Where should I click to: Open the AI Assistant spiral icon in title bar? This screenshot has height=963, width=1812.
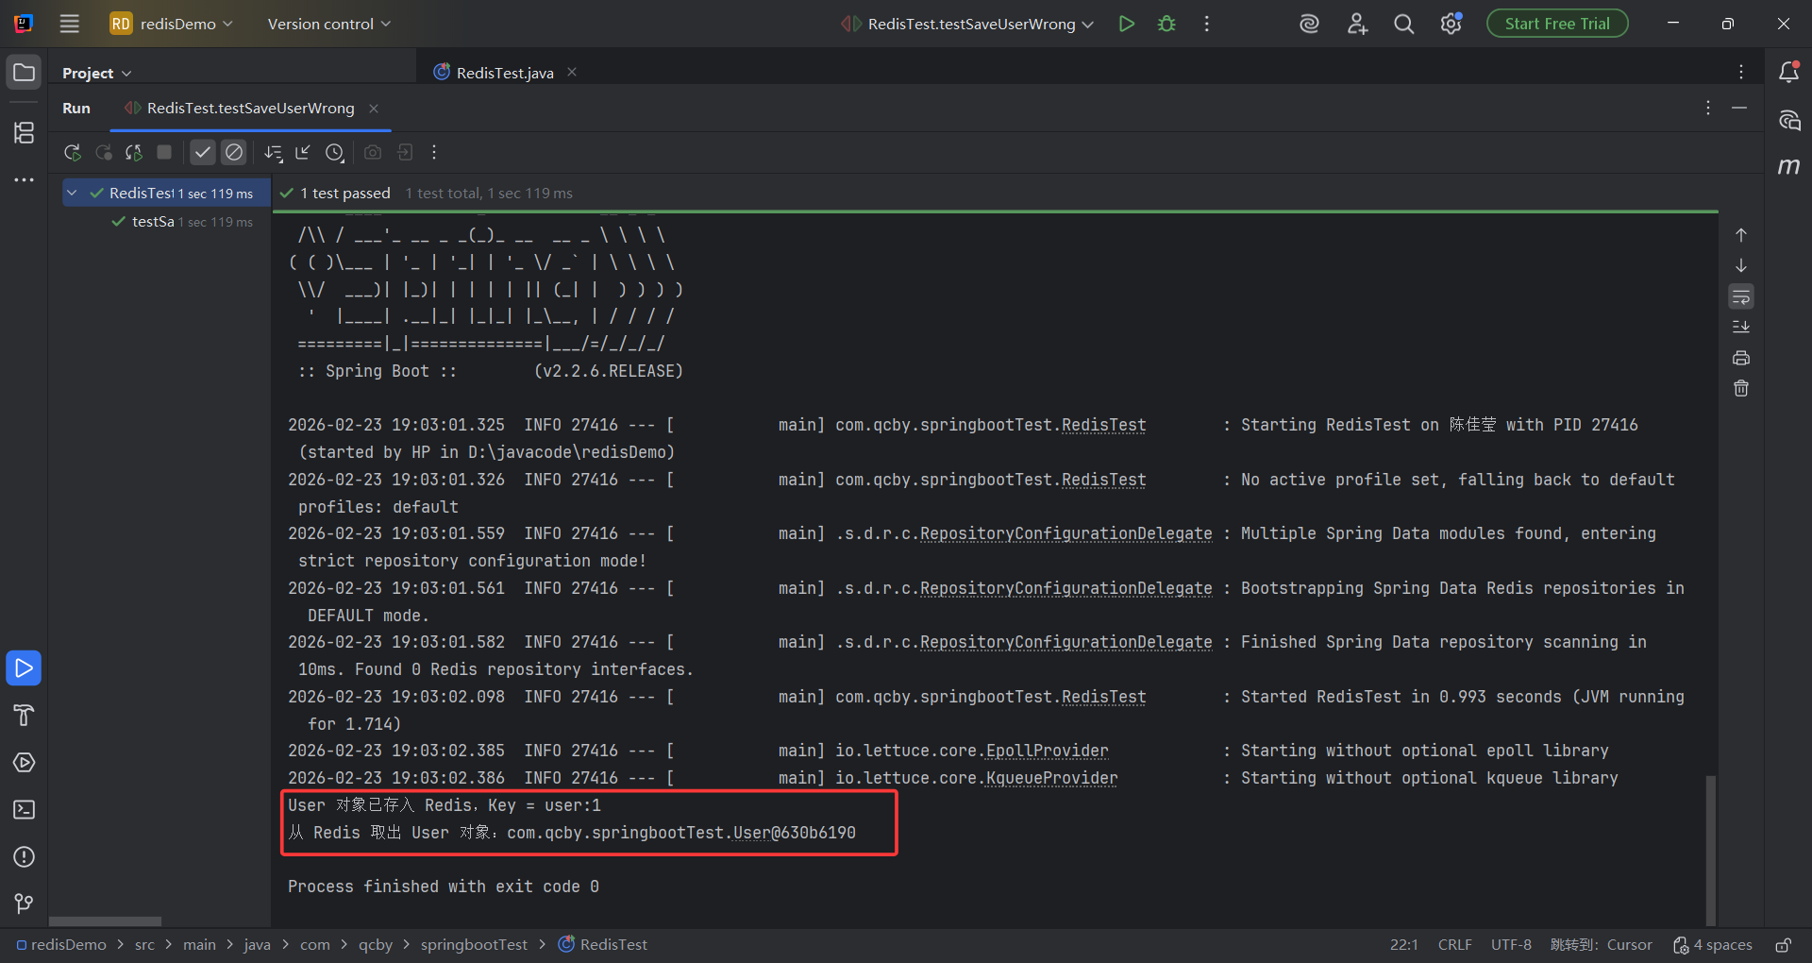coord(1309,24)
